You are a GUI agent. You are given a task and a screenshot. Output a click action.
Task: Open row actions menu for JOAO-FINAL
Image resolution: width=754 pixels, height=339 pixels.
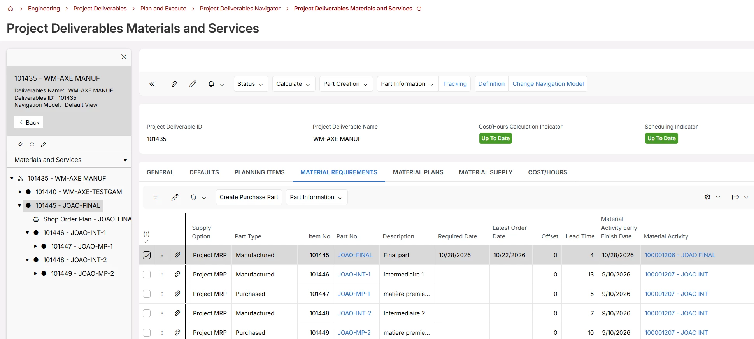(162, 255)
